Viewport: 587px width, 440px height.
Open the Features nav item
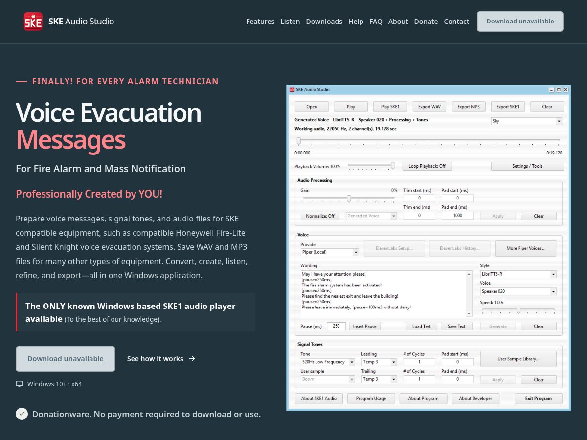pyautogui.click(x=260, y=22)
